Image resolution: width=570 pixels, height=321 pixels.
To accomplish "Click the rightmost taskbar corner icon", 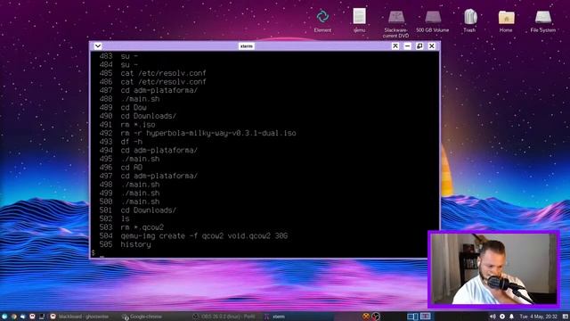I will (565, 317).
